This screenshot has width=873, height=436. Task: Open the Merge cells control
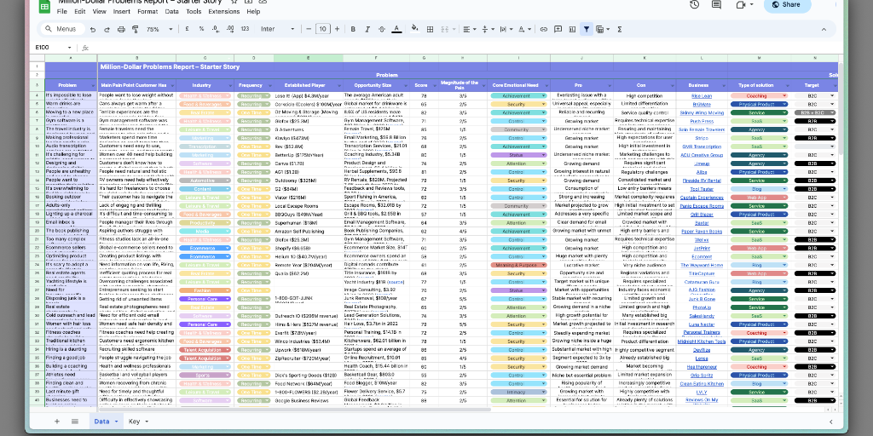pyautogui.click(x=447, y=29)
